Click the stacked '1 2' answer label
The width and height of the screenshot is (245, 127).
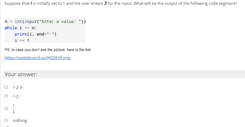(13, 108)
